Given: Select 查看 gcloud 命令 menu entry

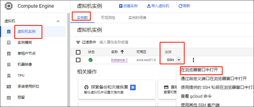Looking at the screenshot, I should point(196,96).
